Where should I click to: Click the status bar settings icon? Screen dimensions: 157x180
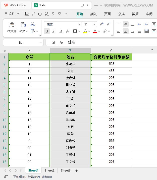[x=6, y=177]
